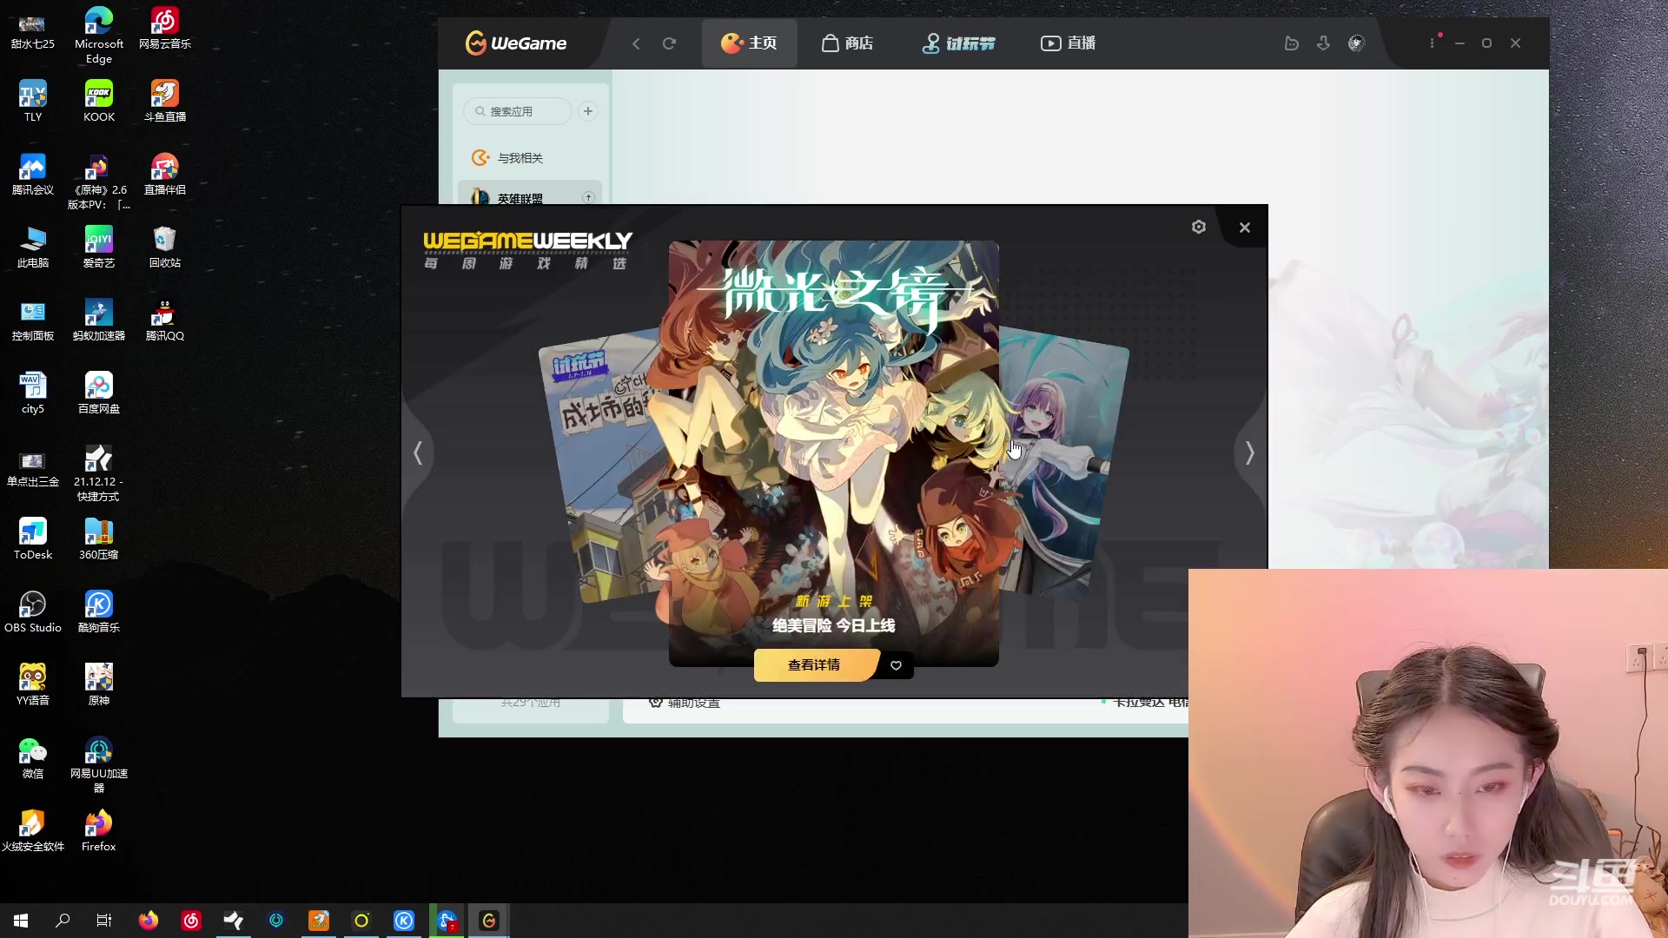Toggle the heart favorite on the game card

click(x=896, y=665)
